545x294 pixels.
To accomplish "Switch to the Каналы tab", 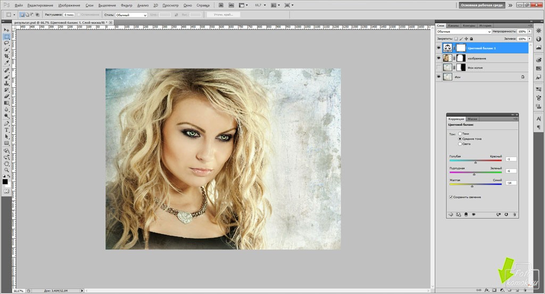I will (x=453, y=25).
